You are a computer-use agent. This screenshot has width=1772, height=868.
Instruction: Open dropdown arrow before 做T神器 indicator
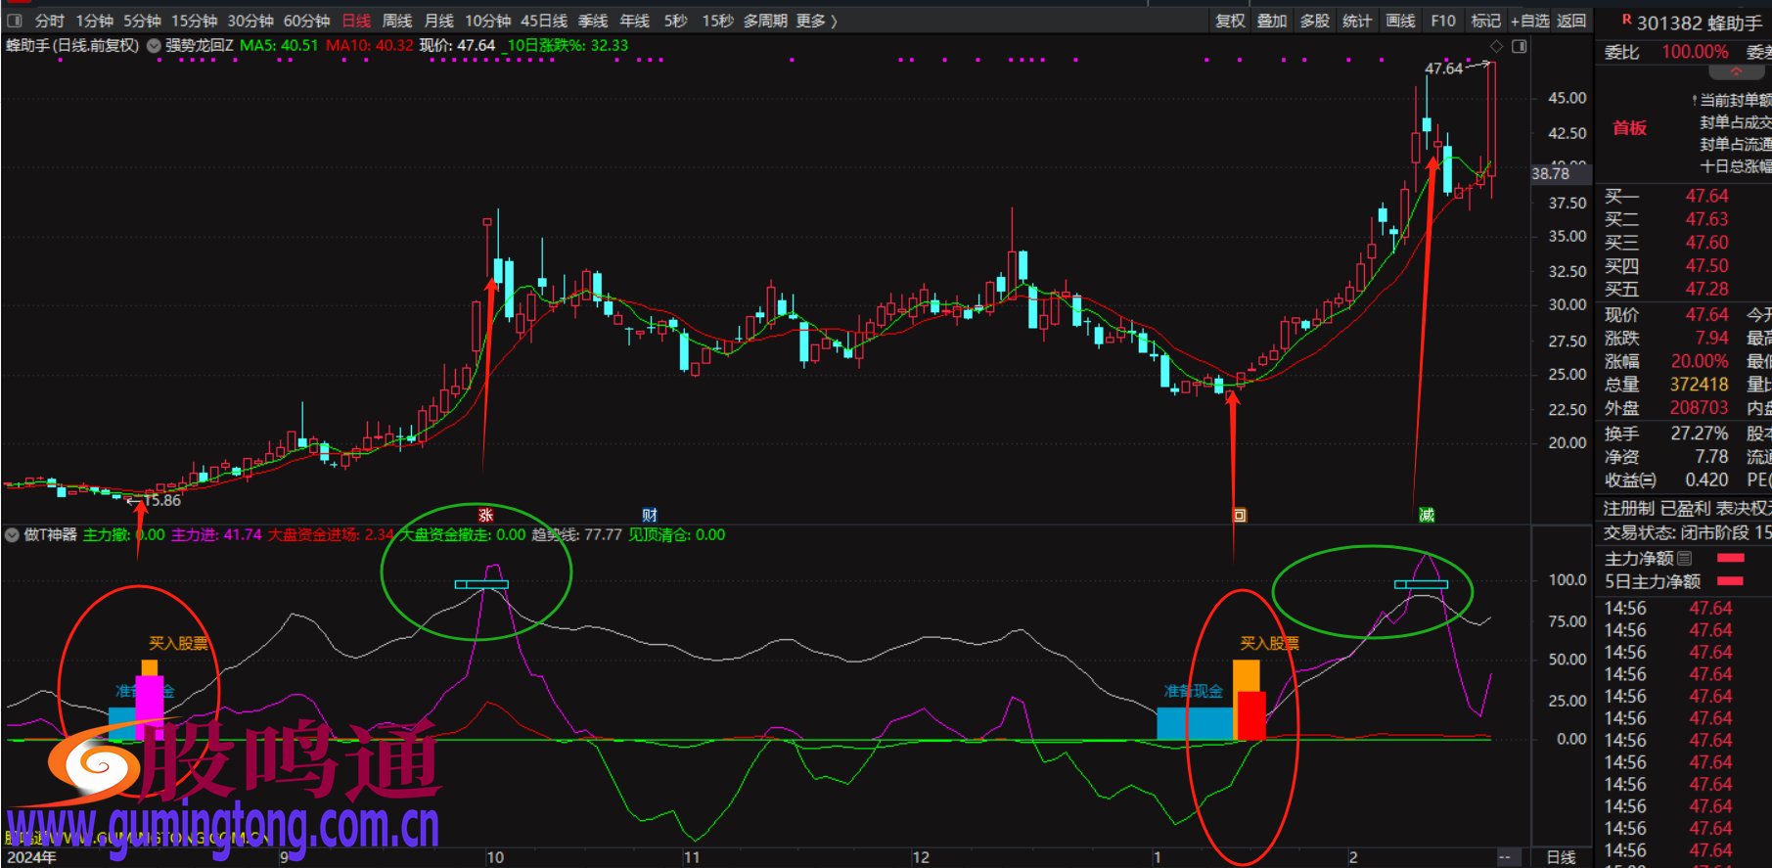click(x=12, y=535)
